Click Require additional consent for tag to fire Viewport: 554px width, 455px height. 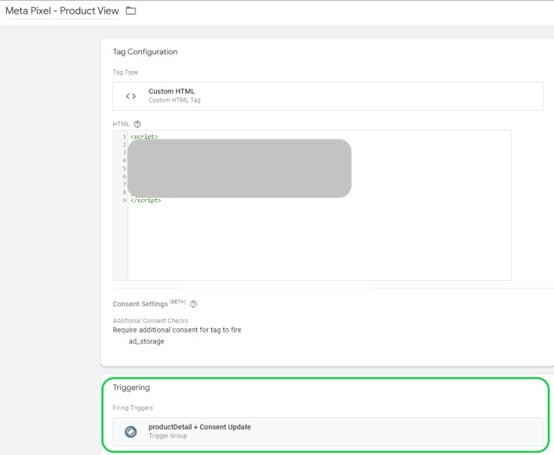pyautogui.click(x=177, y=330)
